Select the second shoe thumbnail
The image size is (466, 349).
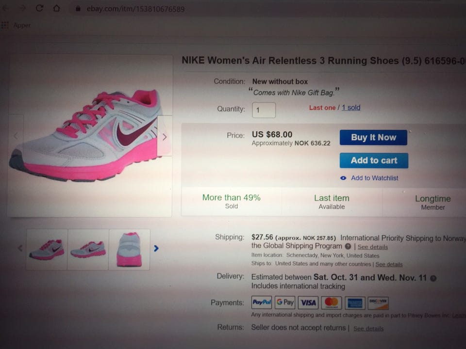88,249
